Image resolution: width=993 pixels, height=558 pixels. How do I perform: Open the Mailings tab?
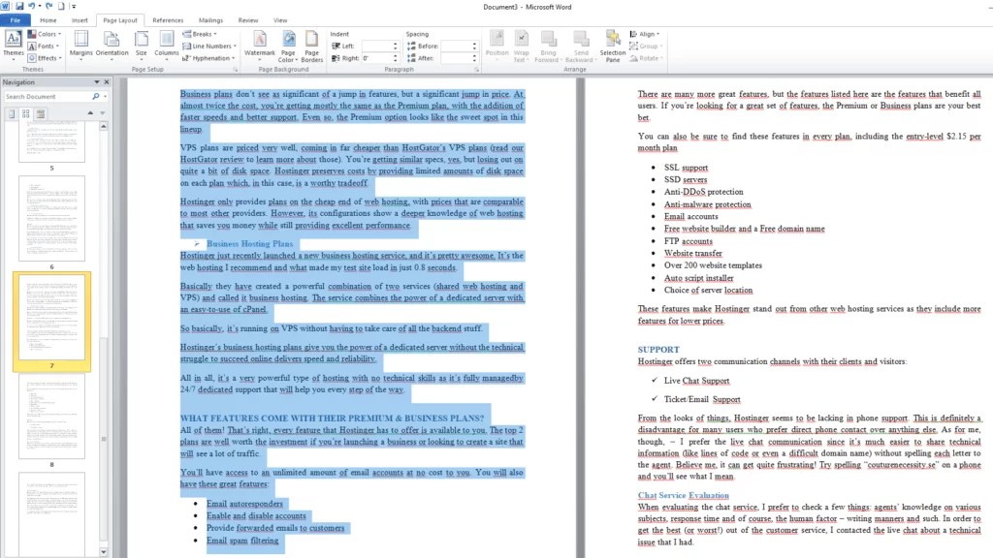pyautogui.click(x=210, y=20)
